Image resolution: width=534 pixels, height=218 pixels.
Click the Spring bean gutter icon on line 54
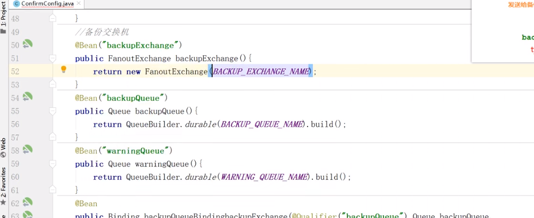[27, 97]
